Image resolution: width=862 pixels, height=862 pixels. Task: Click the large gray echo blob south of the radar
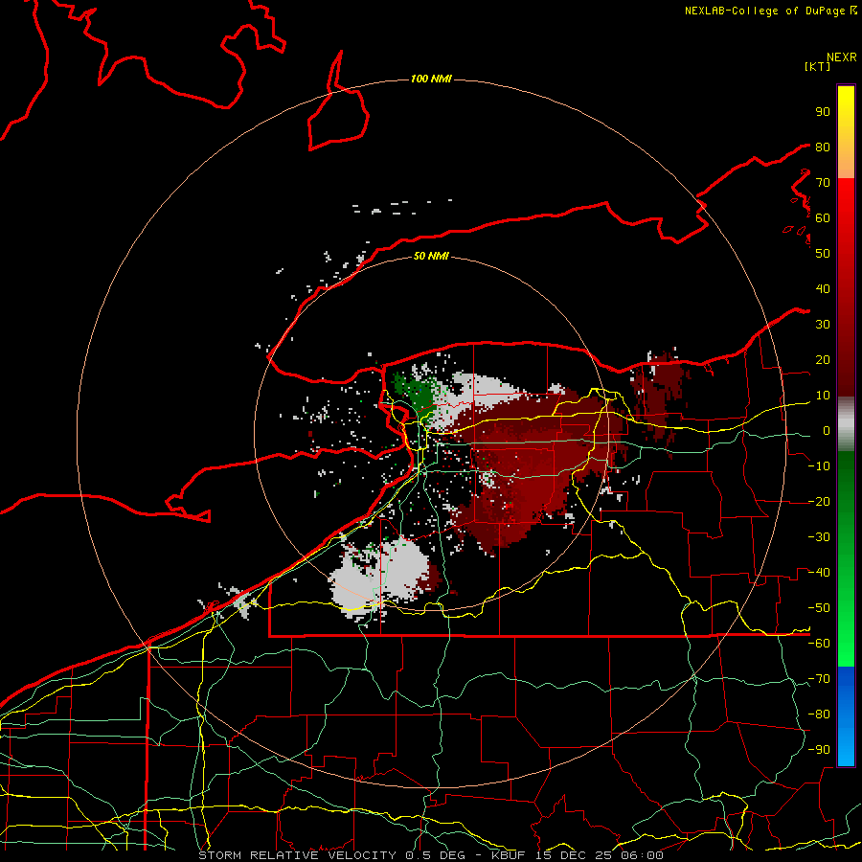[379, 577]
